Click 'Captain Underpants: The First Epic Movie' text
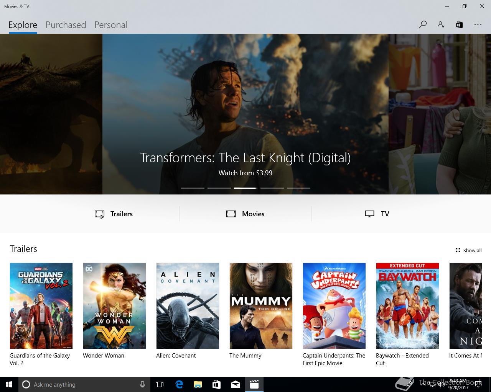 tap(334, 359)
